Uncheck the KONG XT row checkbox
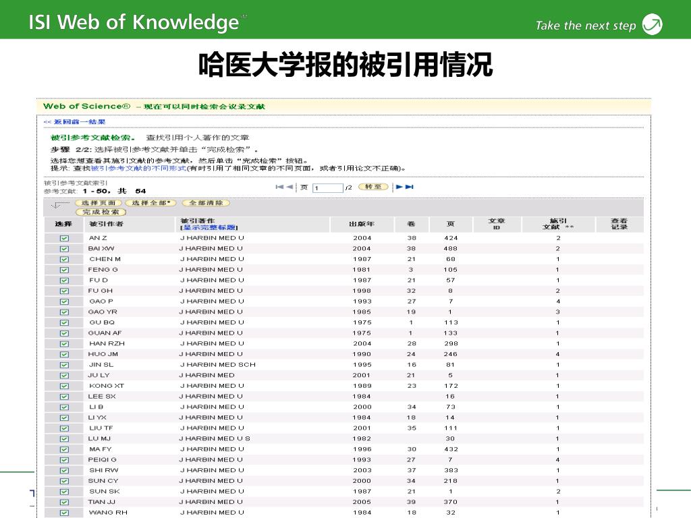Viewport: 691px width, 518px height. [64, 386]
